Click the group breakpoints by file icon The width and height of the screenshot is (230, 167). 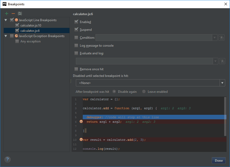tap(20, 14)
